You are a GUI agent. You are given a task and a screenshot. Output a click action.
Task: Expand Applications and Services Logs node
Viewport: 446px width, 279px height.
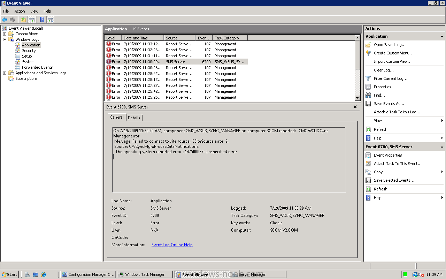pos(5,73)
